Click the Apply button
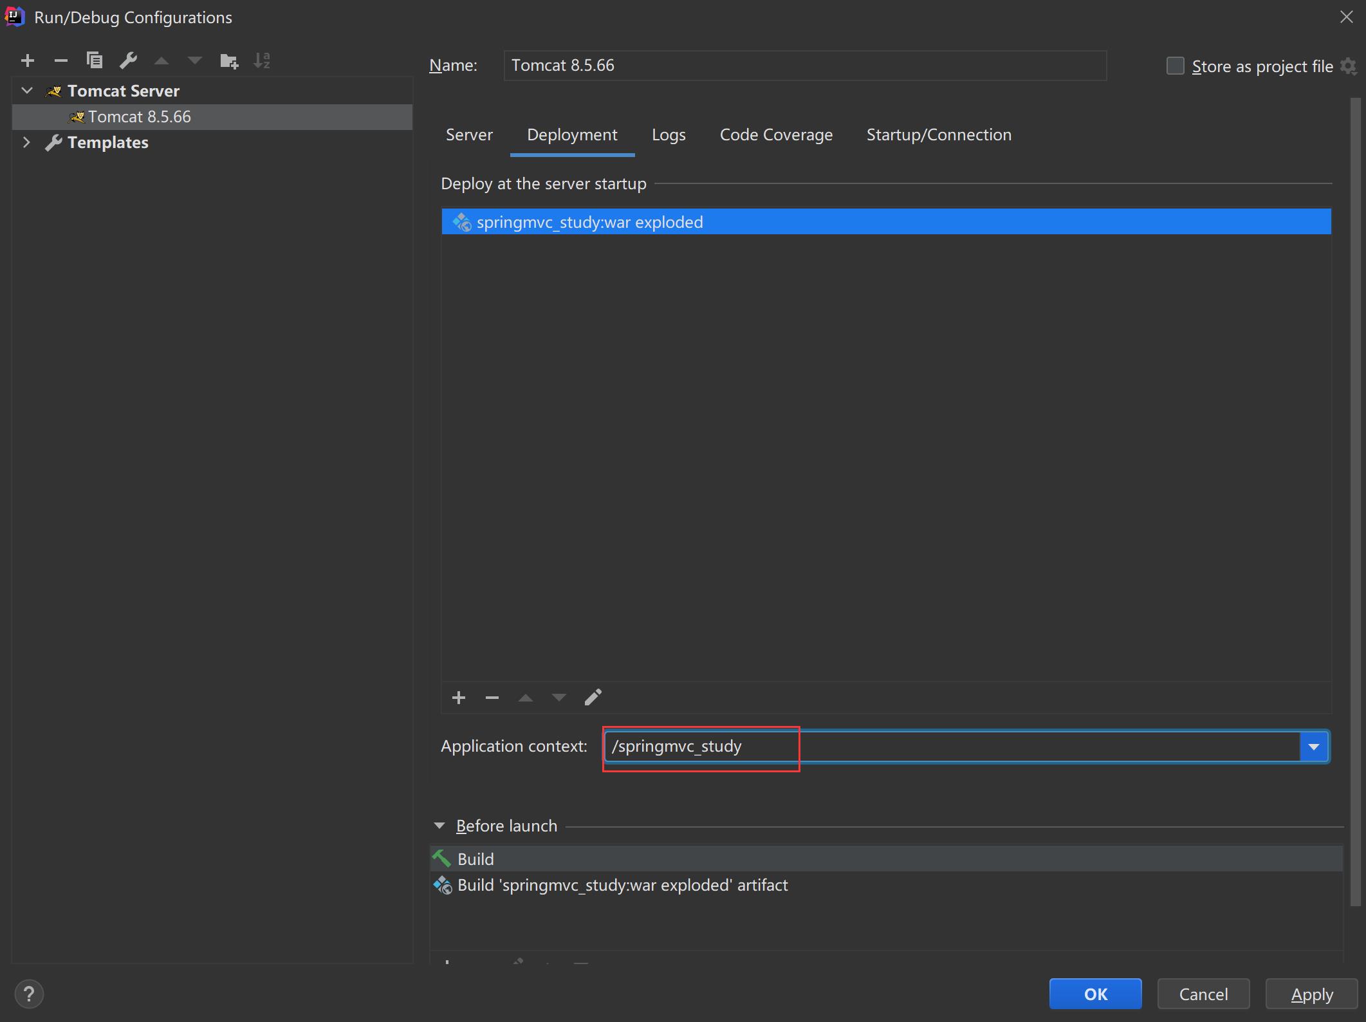 click(1312, 994)
